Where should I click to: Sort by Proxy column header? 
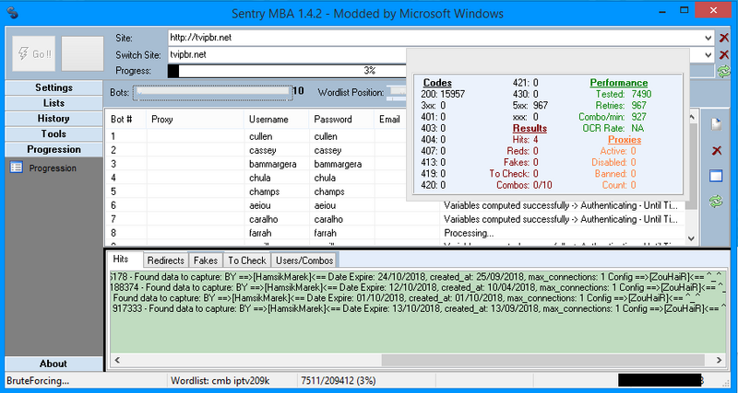pos(196,120)
